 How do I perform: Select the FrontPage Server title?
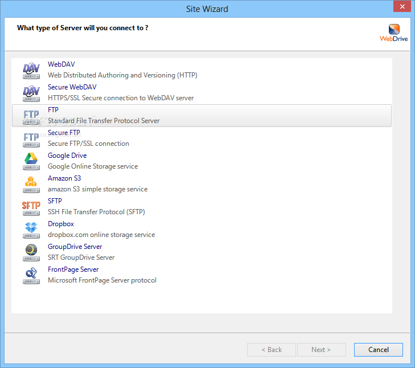(x=73, y=269)
